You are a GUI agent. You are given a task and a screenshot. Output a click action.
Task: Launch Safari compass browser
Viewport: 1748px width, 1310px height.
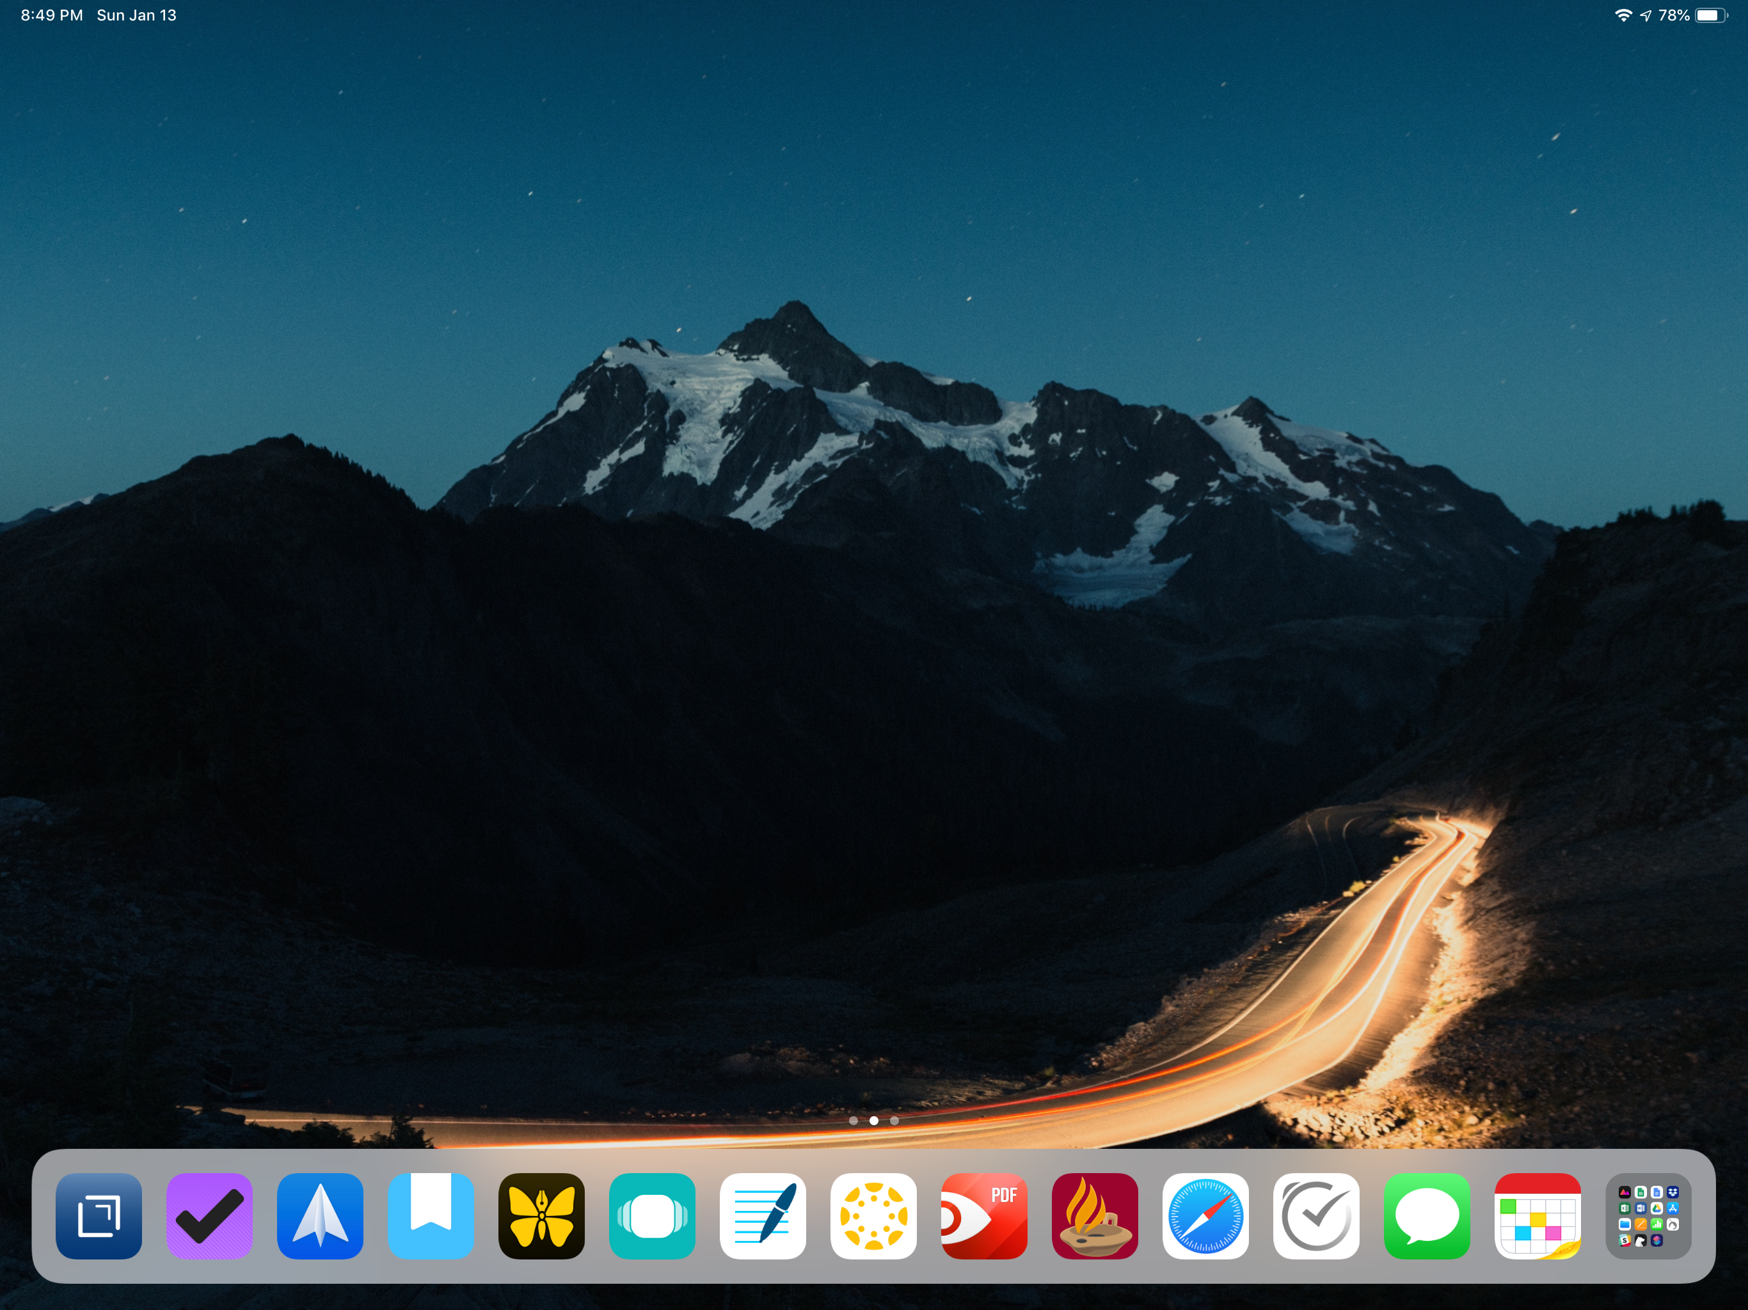[1205, 1216]
